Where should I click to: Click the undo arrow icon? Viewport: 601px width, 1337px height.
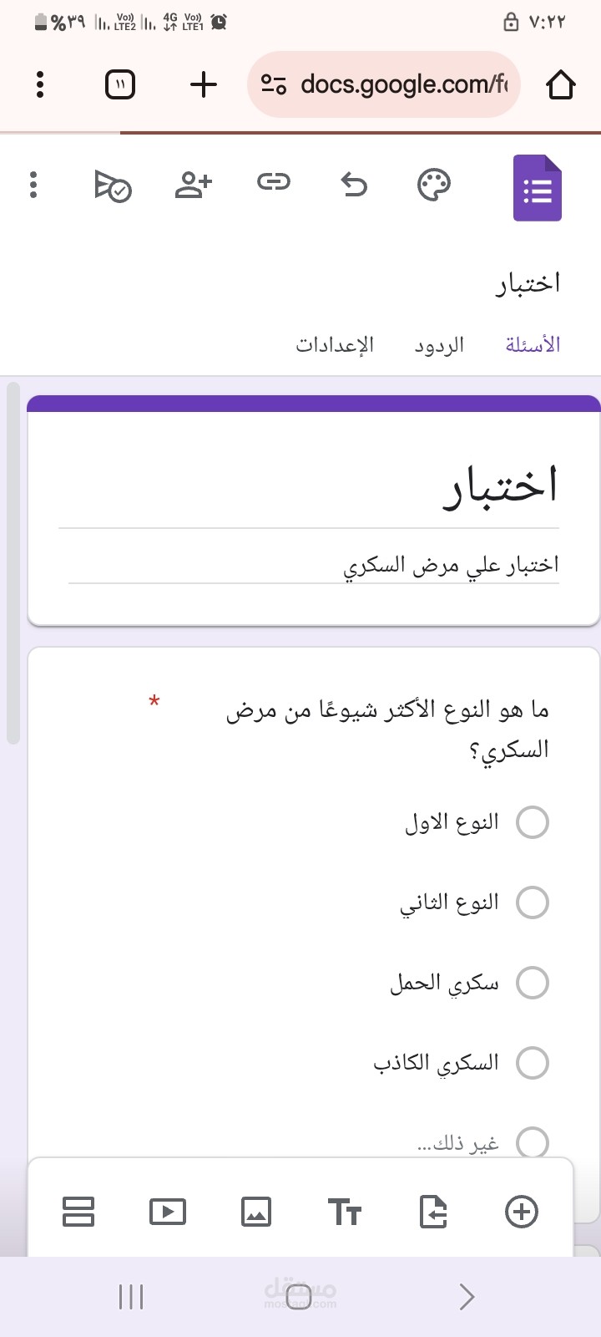[355, 184]
